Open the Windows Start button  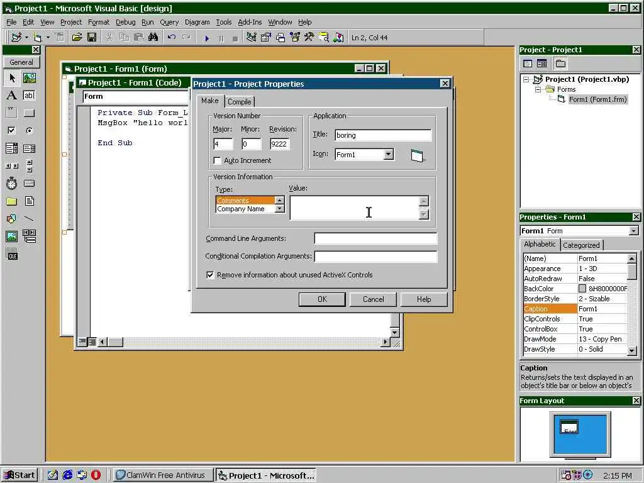pos(19,475)
